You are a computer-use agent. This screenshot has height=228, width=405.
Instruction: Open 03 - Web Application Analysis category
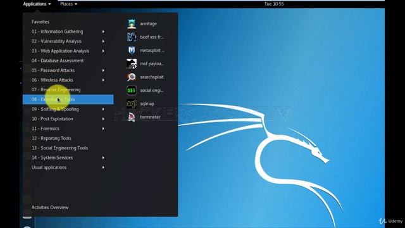(x=68, y=51)
